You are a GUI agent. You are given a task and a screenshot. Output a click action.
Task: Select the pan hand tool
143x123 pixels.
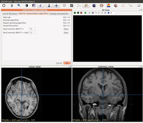tap(12, 5)
